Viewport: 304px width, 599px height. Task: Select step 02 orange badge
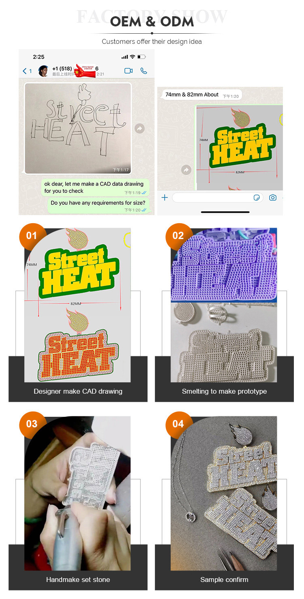pos(178,236)
